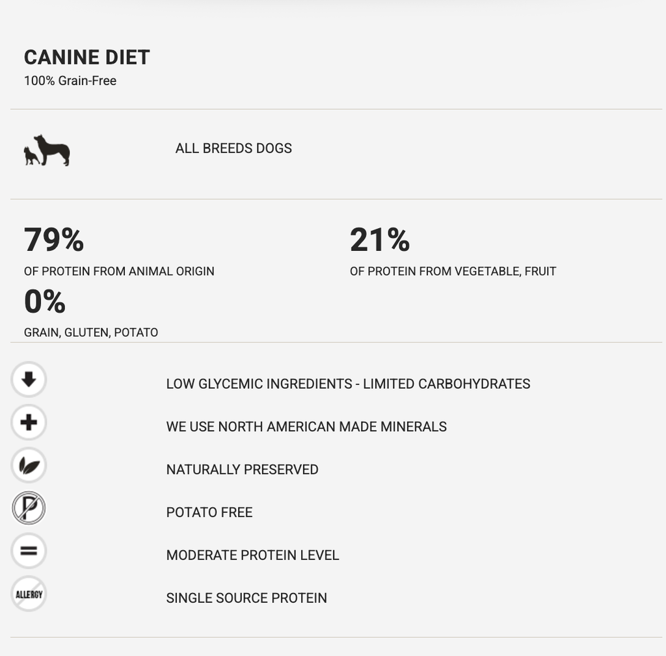
Task: Click the plus sign minerals icon
Action: [29, 423]
